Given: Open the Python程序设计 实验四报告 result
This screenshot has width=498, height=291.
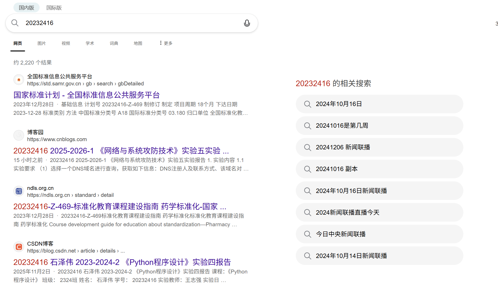Looking at the screenshot, I should (122, 262).
